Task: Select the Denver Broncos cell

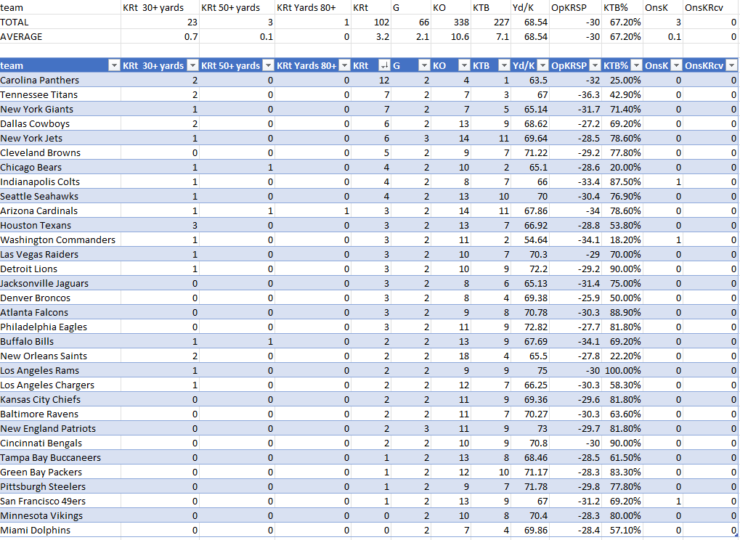Action: tap(60, 298)
